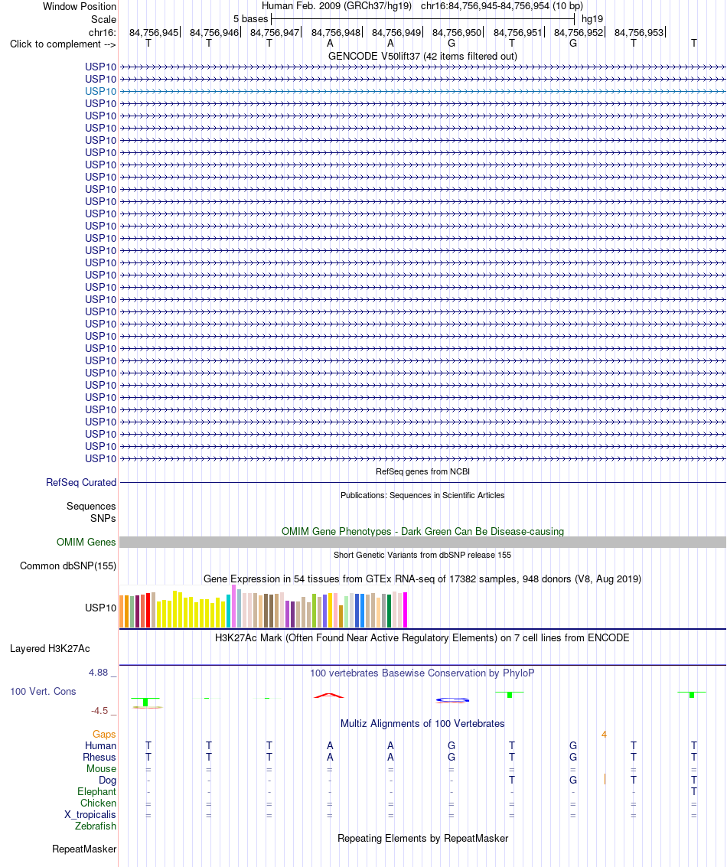Open 'Multiz Alignments of 100 Vertebrates' title

coord(422,724)
